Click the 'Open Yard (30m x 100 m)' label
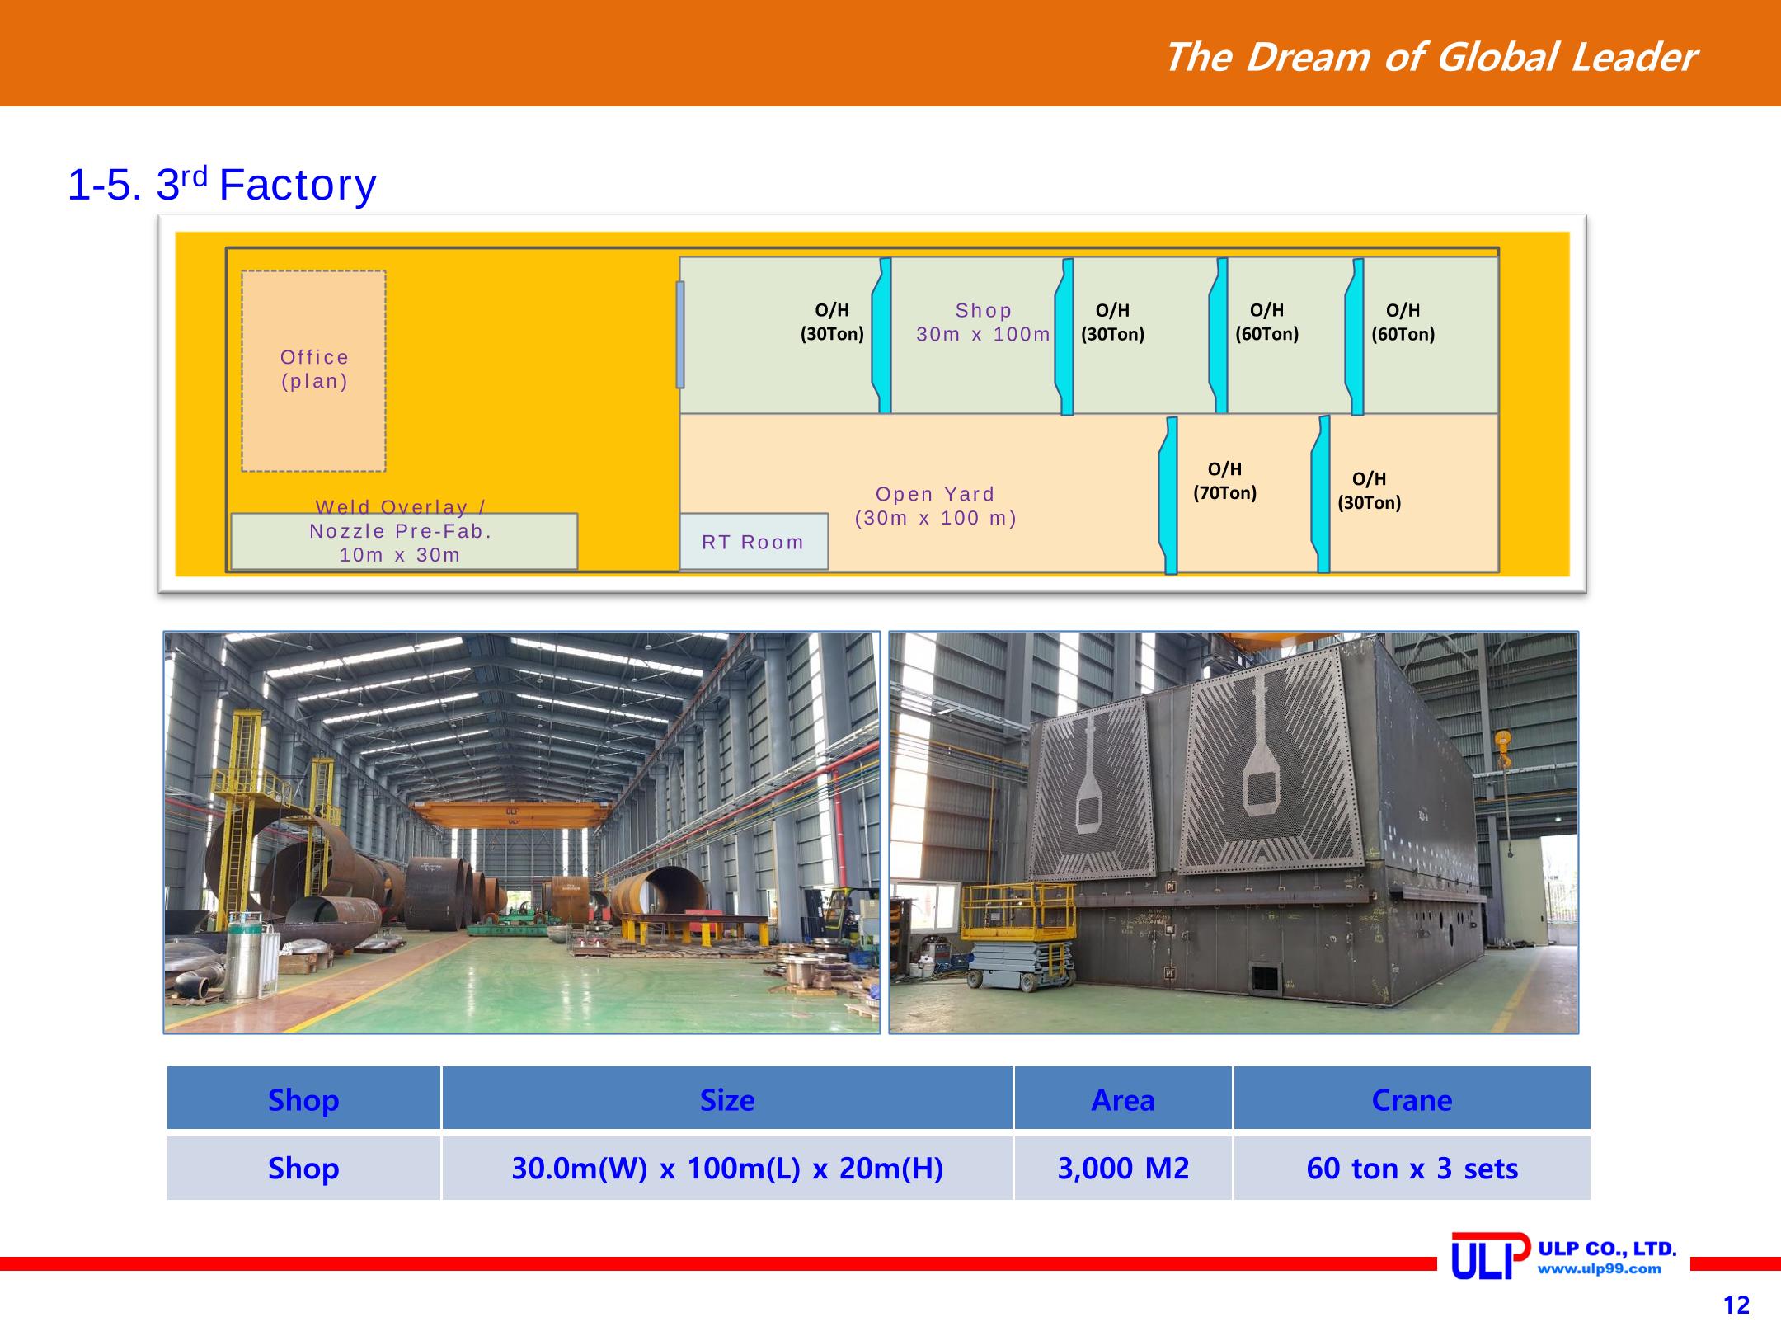Screen dimensions: 1781x1336 [x=936, y=506]
